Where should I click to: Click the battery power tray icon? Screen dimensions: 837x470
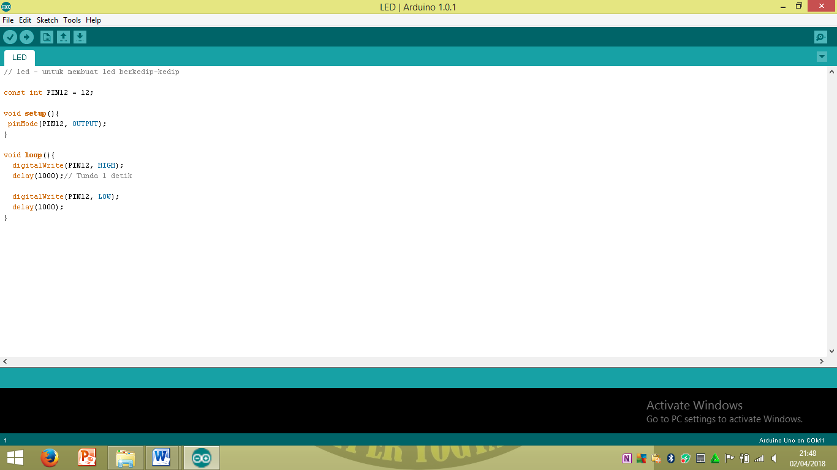pyautogui.click(x=744, y=458)
